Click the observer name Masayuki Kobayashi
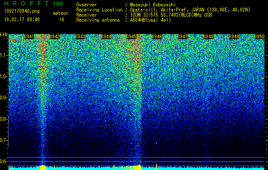The width and height of the screenshot is (268, 170). click(x=153, y=5)
